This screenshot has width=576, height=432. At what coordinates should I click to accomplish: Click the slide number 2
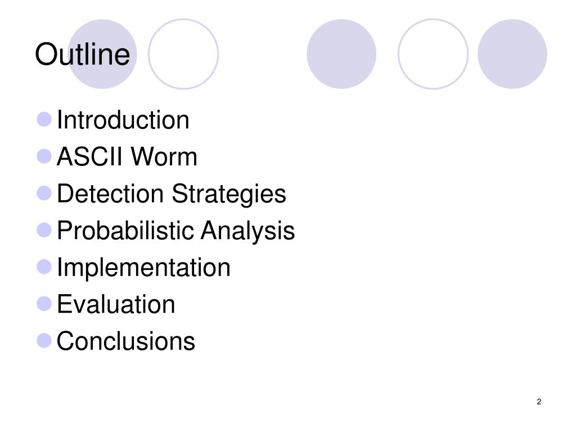(539, 402)
